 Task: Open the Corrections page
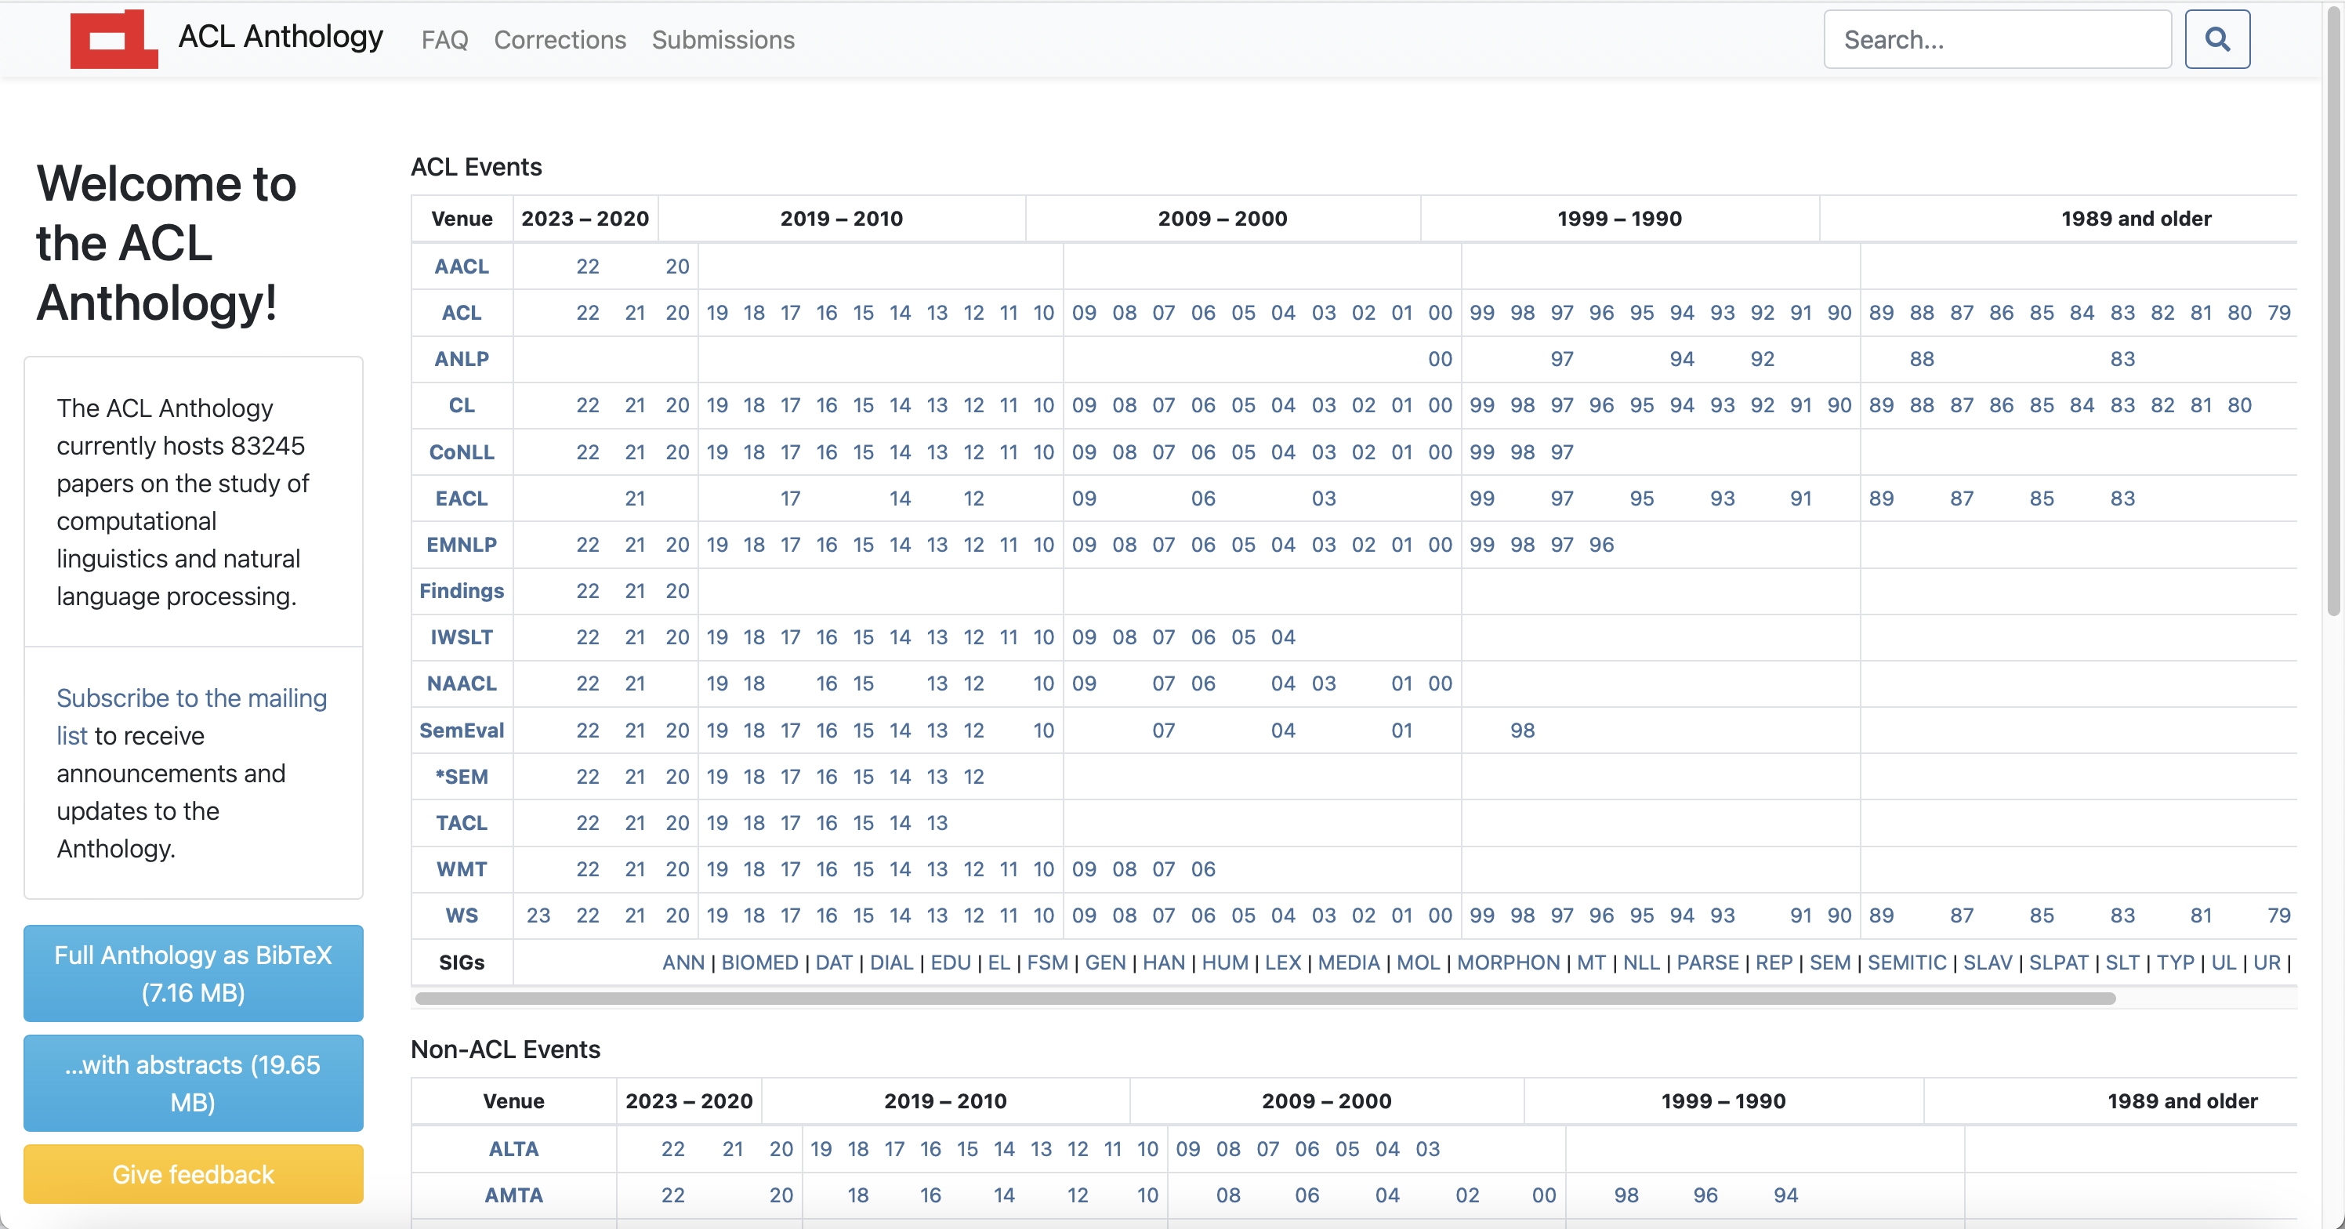(x=560, y=40)
